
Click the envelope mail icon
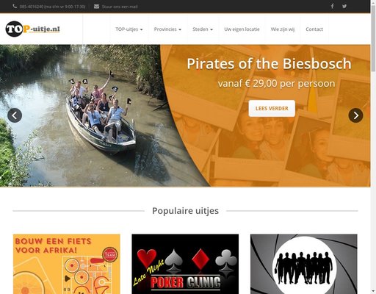click(x=96, y=7)
